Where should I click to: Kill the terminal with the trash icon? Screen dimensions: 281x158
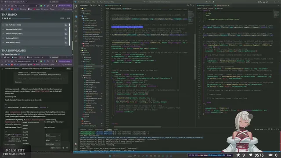tap(271, 129)
